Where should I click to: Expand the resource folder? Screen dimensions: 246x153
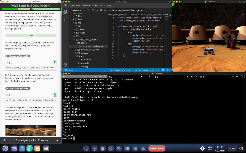84,53
